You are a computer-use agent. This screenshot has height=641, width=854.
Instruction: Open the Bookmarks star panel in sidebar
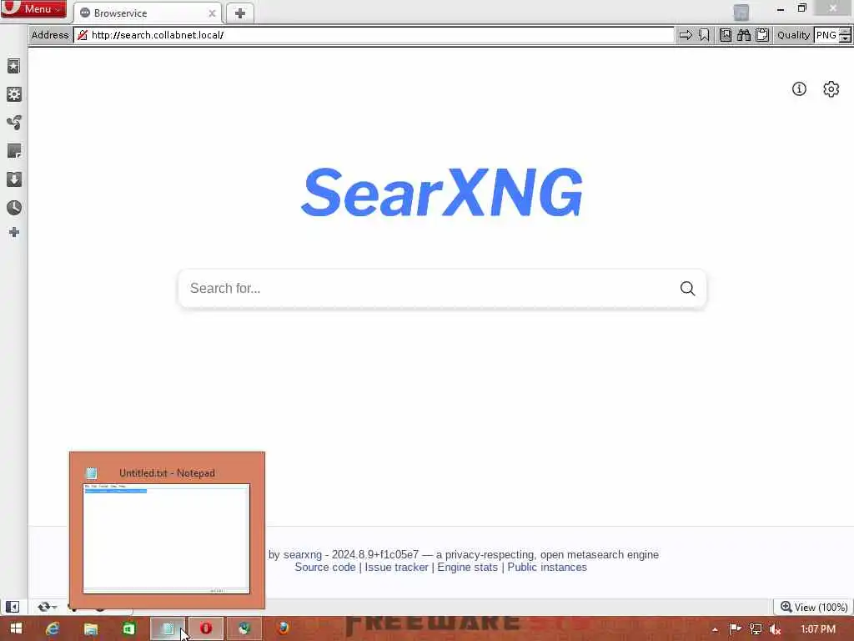click(13, 67)
